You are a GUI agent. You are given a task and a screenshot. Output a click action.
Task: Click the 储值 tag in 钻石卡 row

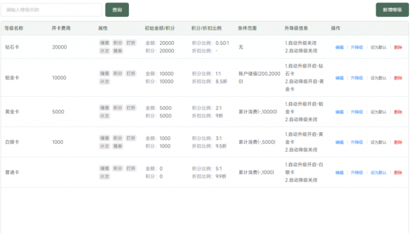tap(104, 43)
